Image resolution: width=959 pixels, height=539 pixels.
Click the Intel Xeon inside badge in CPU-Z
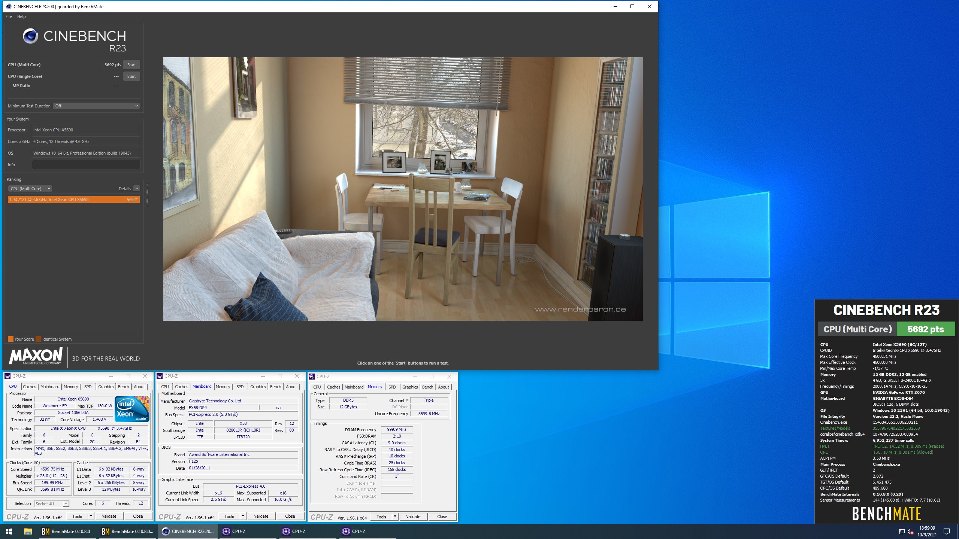(x=132, y=409)
